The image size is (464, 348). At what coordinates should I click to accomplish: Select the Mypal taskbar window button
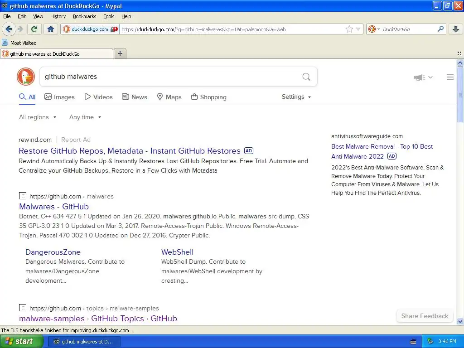pos(84,342)
